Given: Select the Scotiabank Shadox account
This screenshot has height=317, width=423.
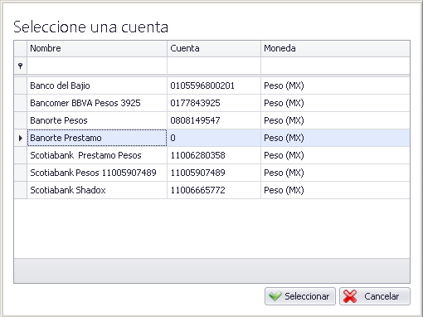Looking at the screenshot, I should coord(212,190).
